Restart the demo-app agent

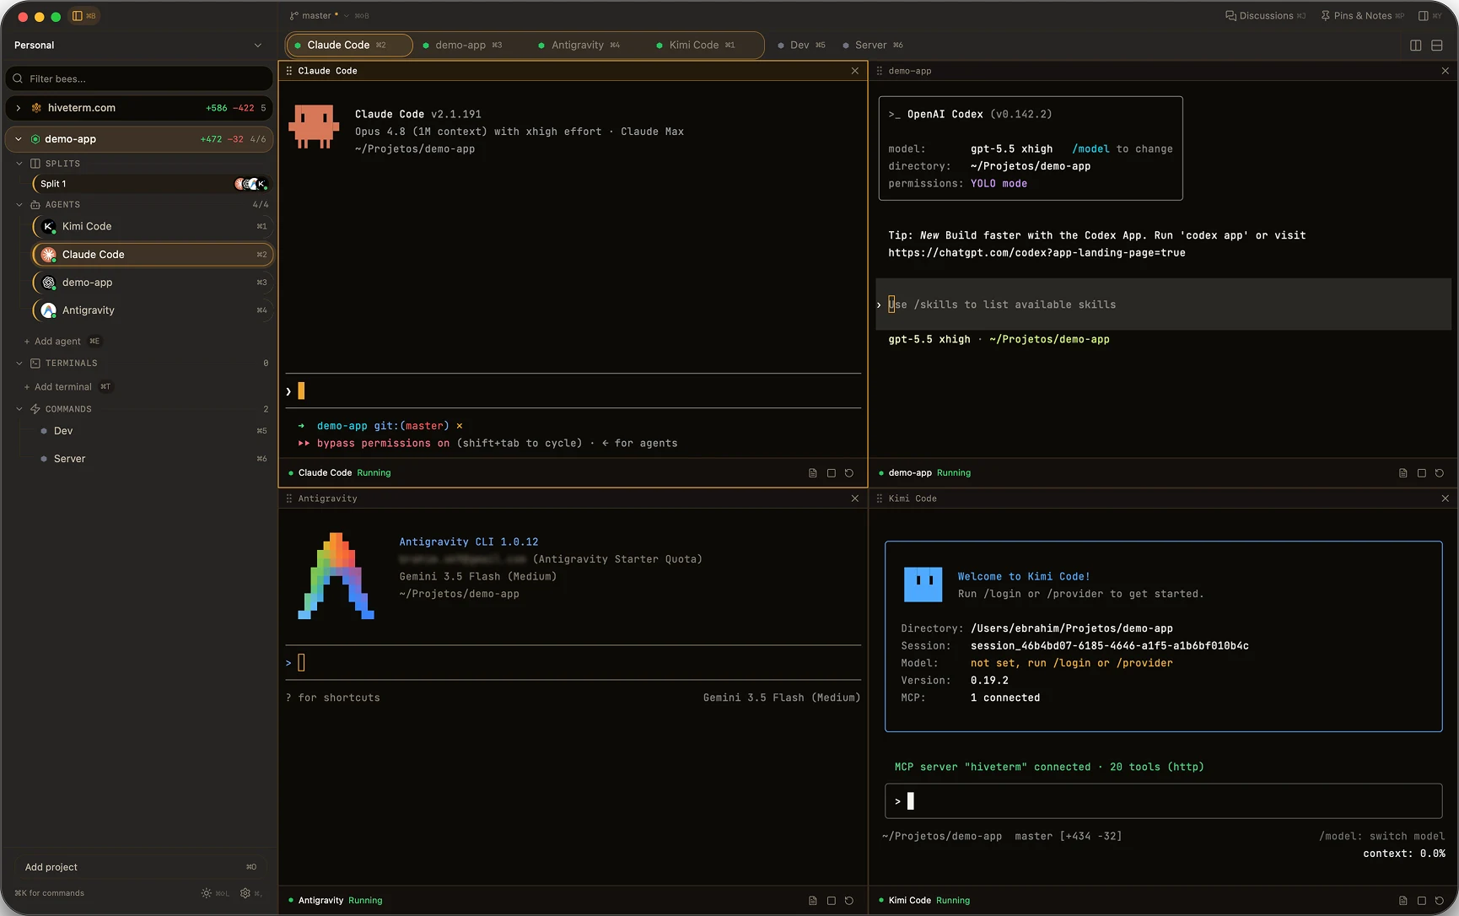[1440, 473]
